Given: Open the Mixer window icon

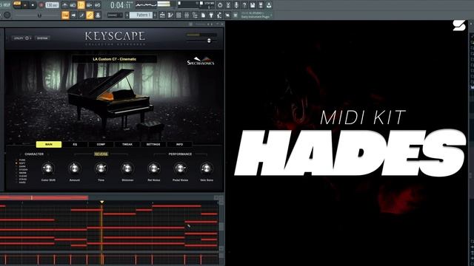Looking at the screenshot, I should tap(187, 15).
